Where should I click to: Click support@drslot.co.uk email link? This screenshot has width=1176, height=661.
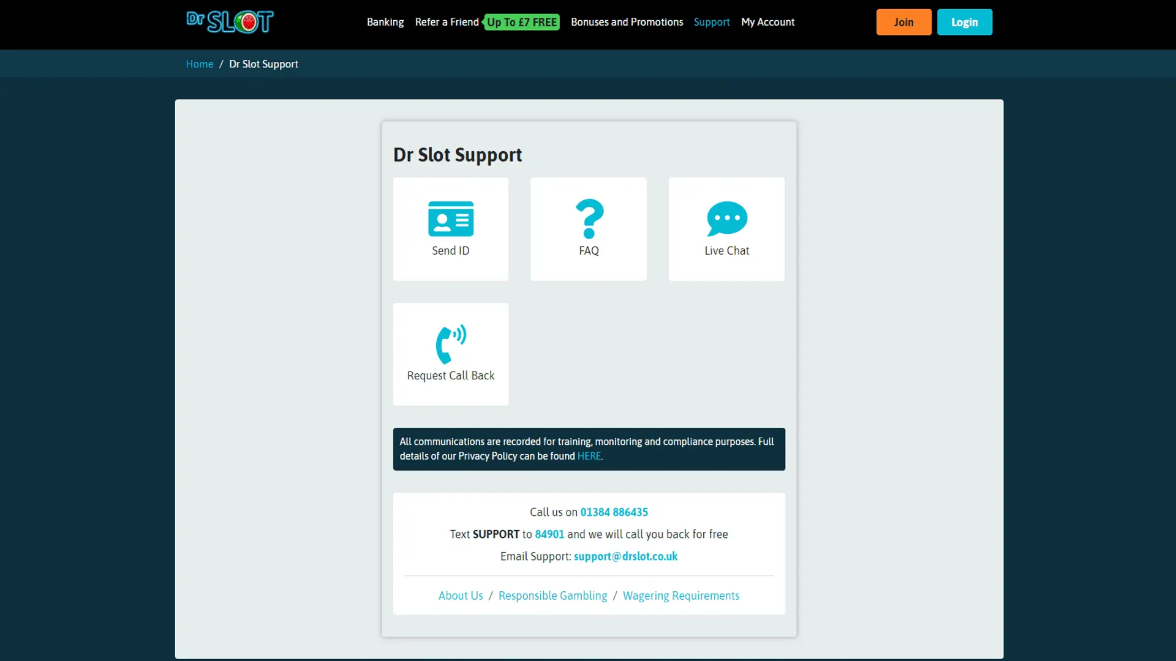coord(625,556)
